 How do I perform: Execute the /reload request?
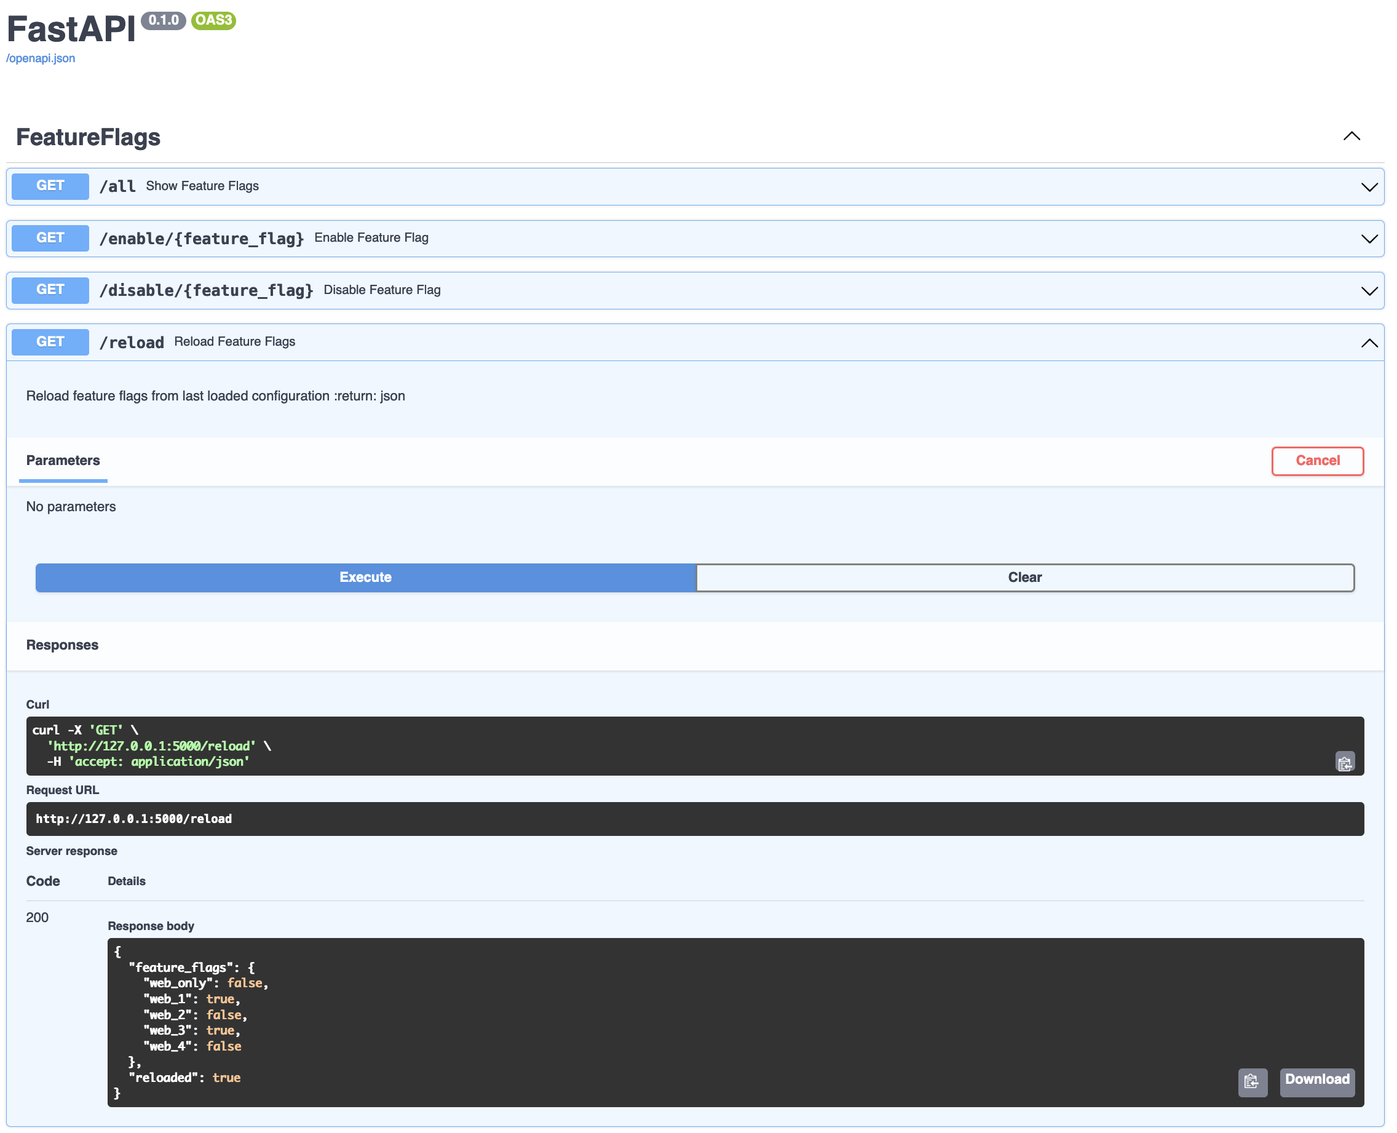tap(365, 578)
